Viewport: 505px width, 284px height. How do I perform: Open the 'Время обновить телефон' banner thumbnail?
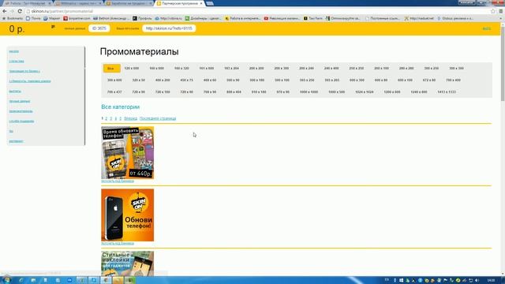[x=128, y=152]
